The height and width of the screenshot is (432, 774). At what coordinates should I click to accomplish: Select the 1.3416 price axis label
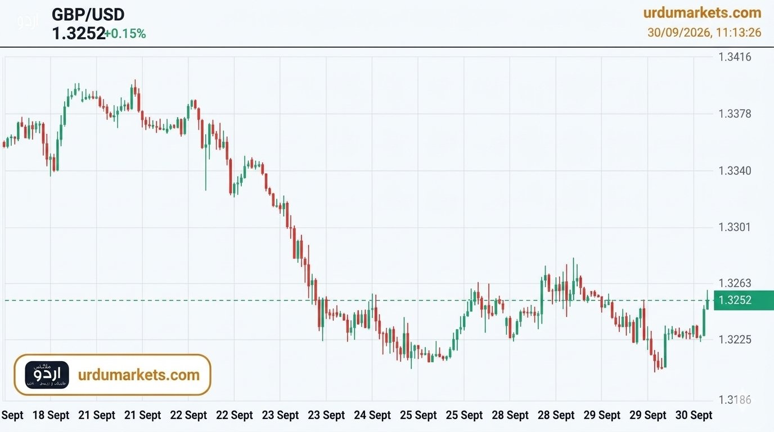point(735,57)
